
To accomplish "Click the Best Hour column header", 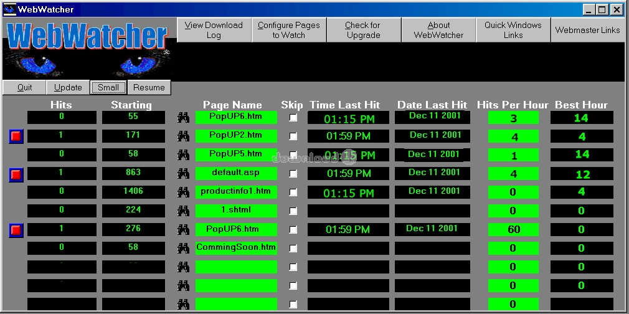I will click(x=581, y=105).
